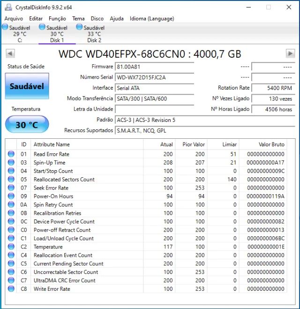Click the power-on hours value 4506 horas
This screenshot has height=309, width=300.
tap(273, 109)
